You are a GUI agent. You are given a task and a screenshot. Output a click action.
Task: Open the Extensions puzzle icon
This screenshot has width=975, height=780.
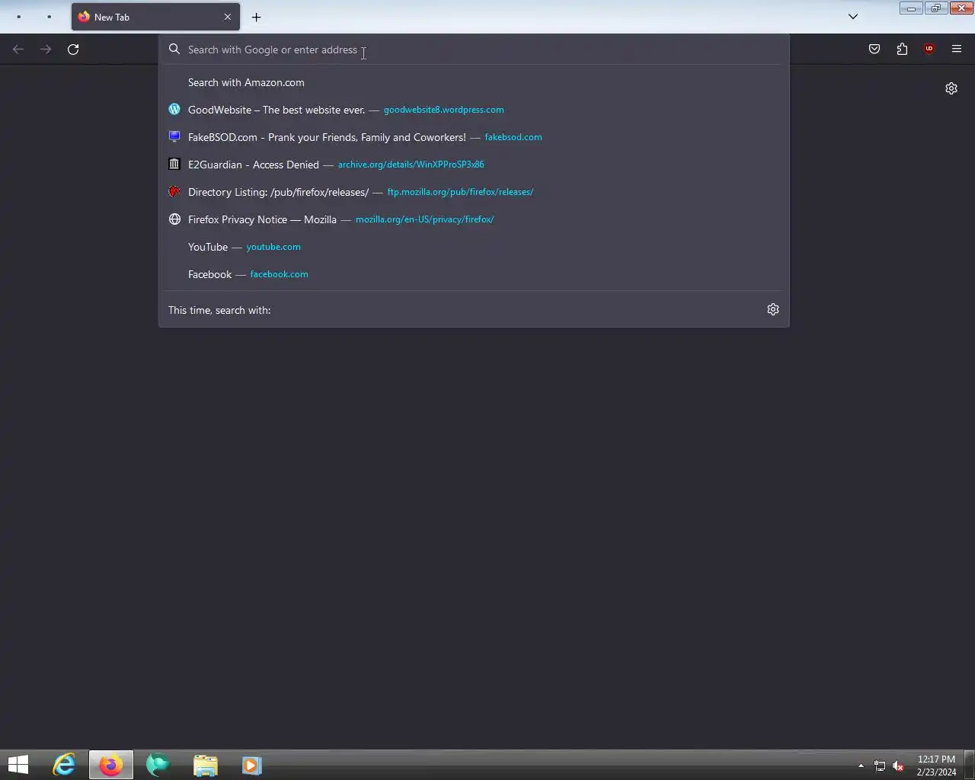[x=902, y=50]
